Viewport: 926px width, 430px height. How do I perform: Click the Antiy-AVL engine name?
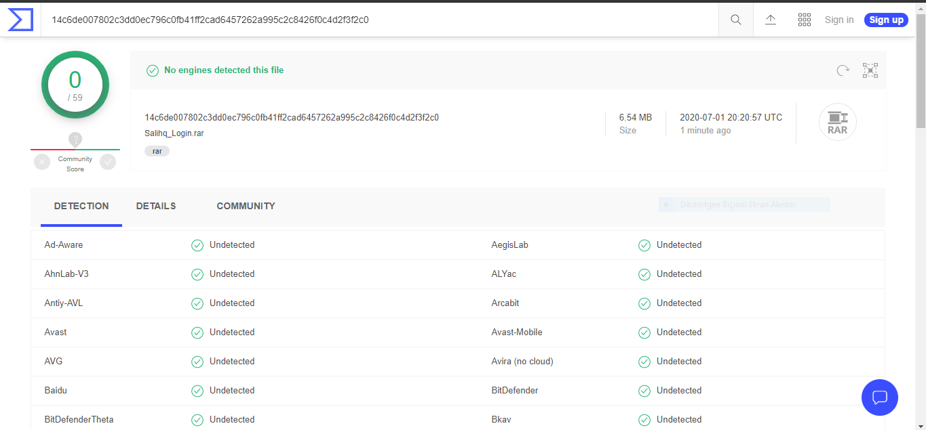64,303
